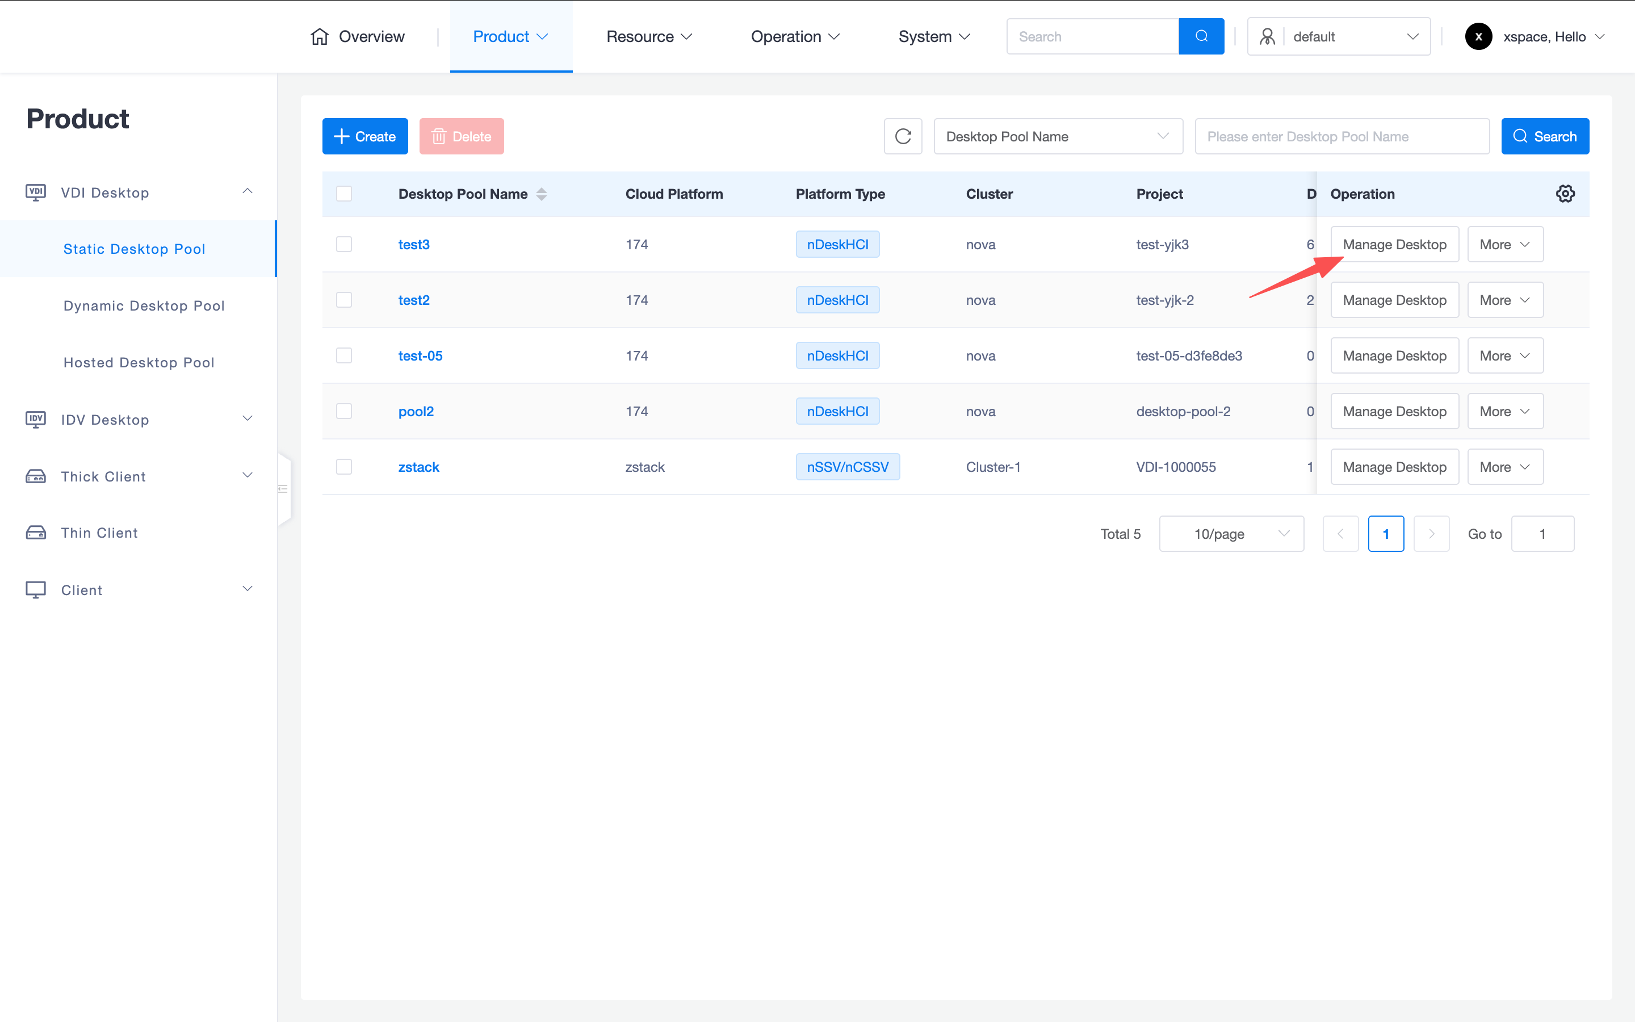Open the pool2 desktop pool link
1635x1022 pixels.
pos(416,412)
